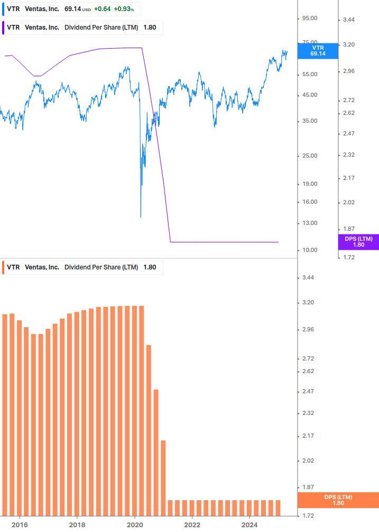
Task: Click the 3.20 label on lower pane axis
Action: coord(308,302)
